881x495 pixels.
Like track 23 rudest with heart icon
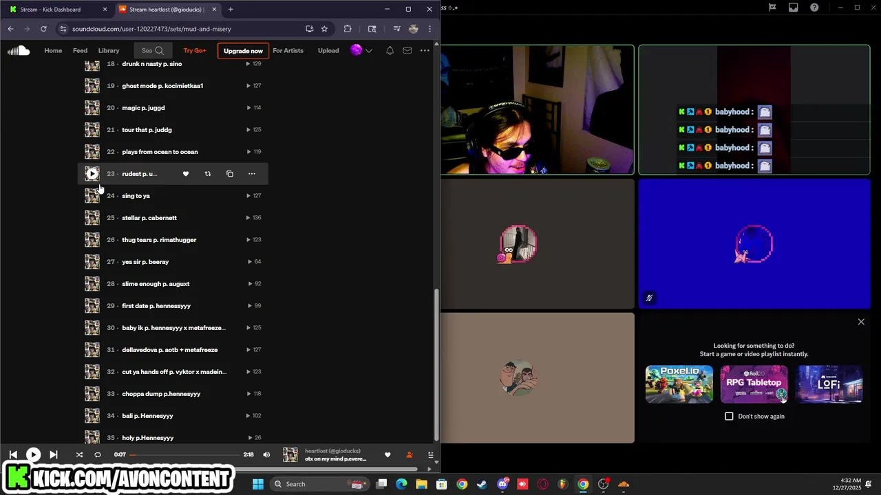click(x=186, y=174)
